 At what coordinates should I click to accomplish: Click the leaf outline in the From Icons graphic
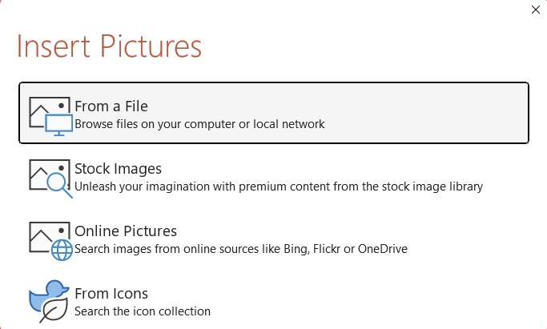(54, 310)
